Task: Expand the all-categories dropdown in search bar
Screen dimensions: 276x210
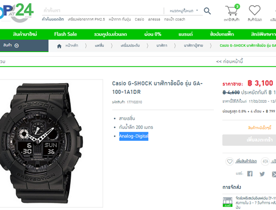Action: click(x=183, y=11)
